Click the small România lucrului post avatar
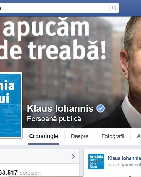The image size is (141, 177). (x=96, y=161)
